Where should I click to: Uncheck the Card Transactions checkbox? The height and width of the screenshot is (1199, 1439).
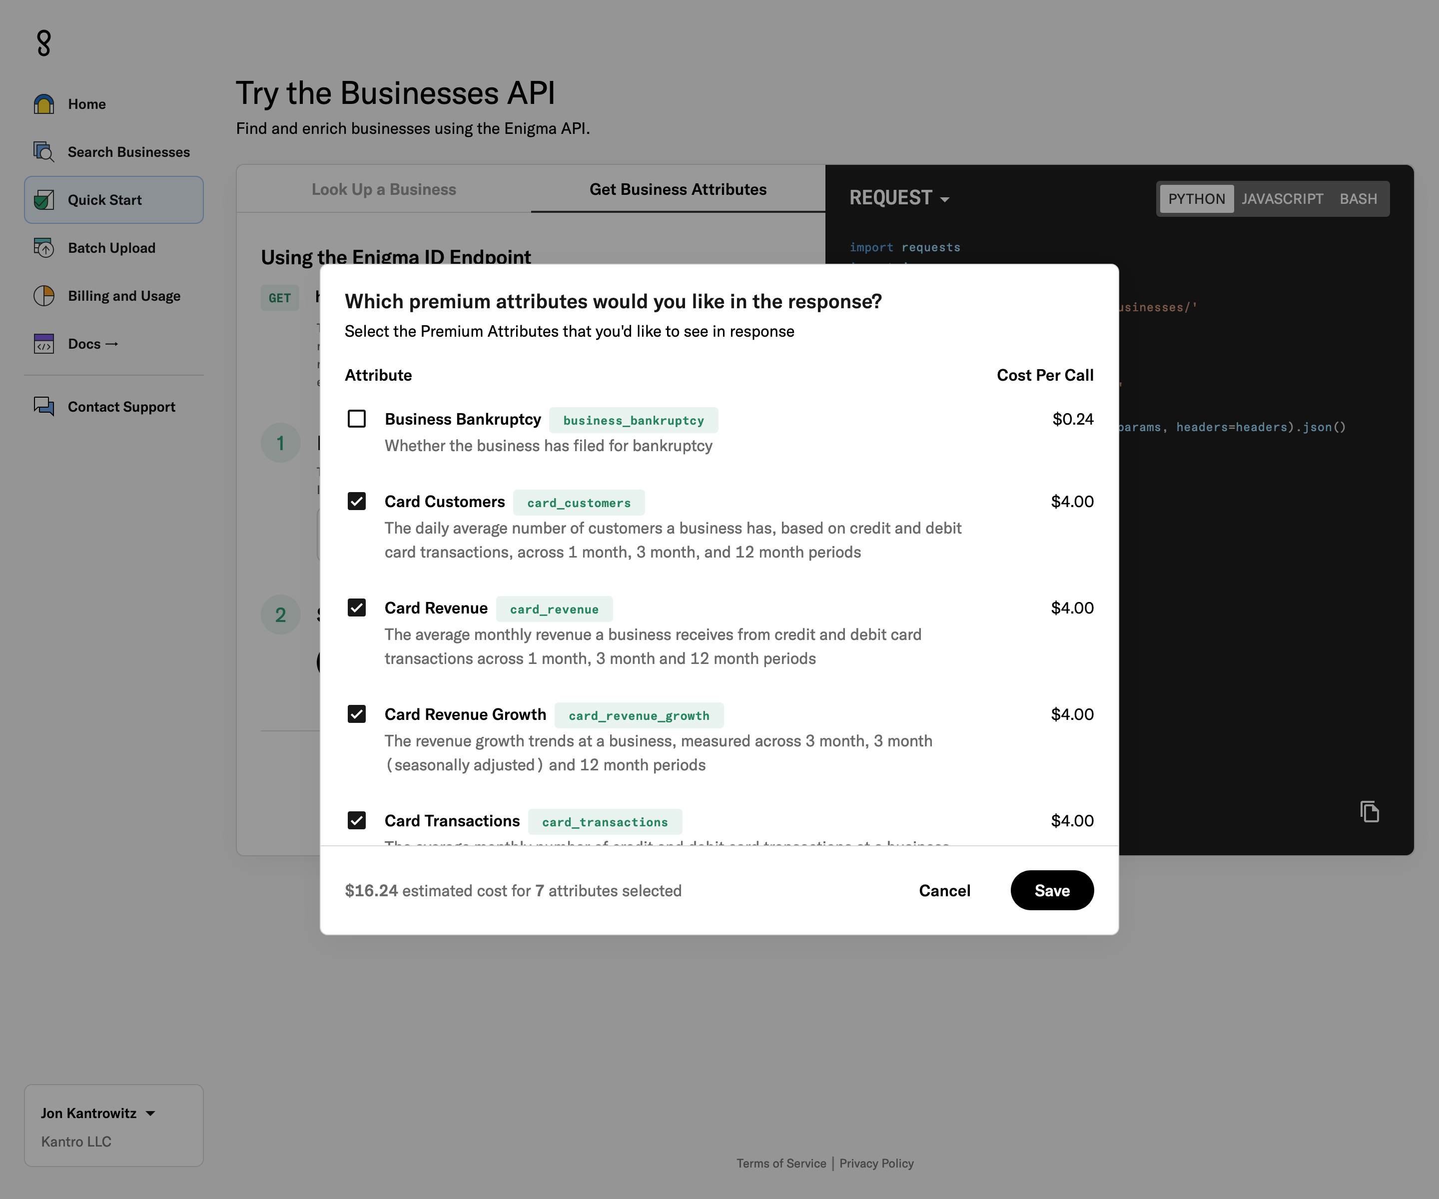click(356, 820)
